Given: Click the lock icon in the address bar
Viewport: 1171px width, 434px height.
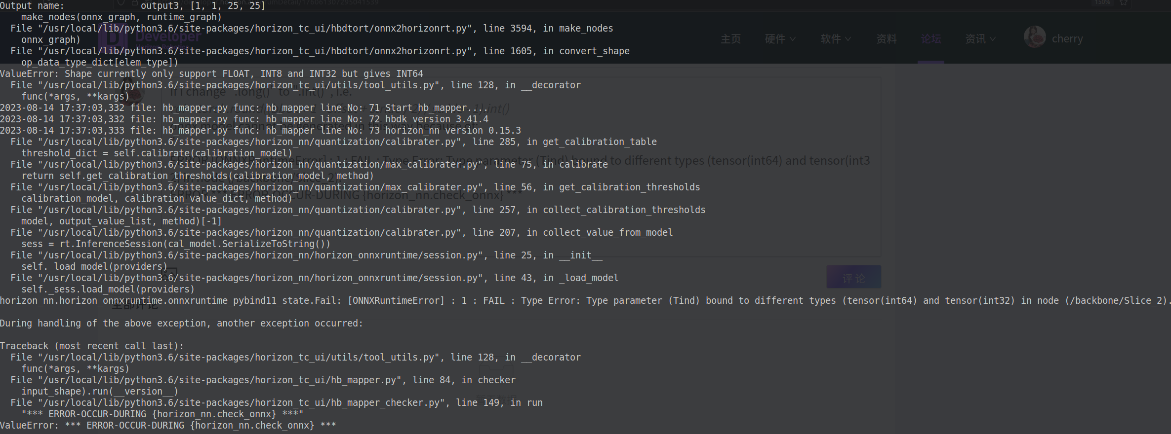Looking at the screenshot, I should [x=134, y=3].
